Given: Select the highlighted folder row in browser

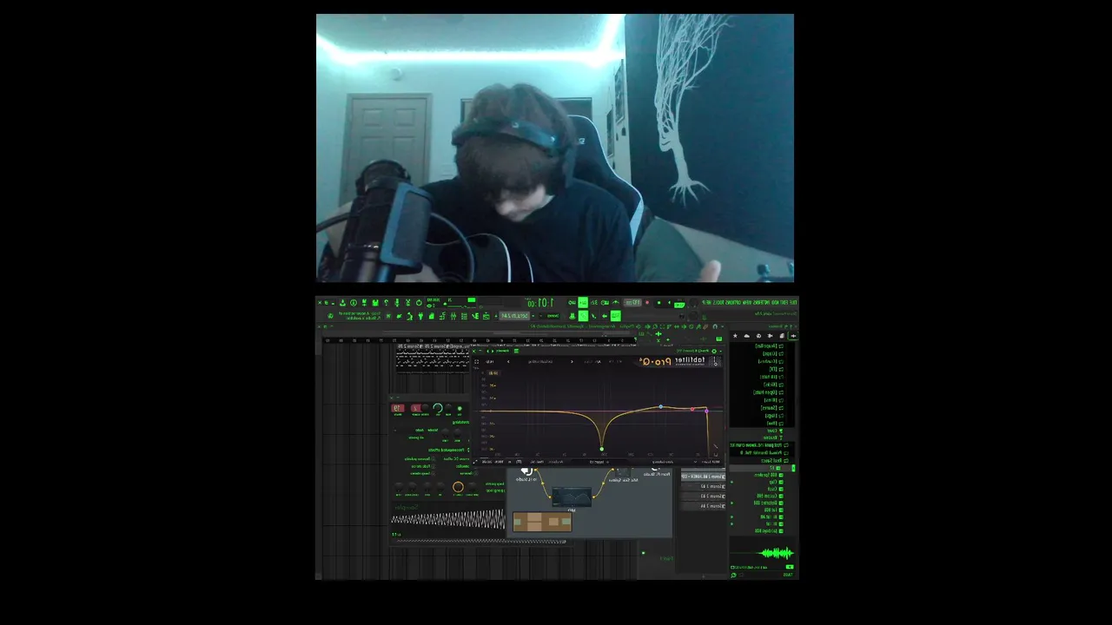Looking at the screenshot, I should click(763, 468).
